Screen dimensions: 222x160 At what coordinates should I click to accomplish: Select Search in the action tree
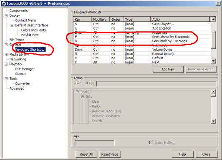pos(97,121)
